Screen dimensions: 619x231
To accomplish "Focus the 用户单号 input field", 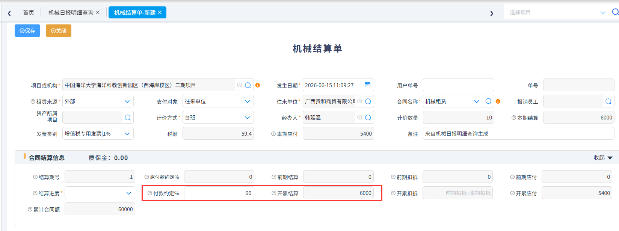I will pyautogui.click(x=459, y=85).
